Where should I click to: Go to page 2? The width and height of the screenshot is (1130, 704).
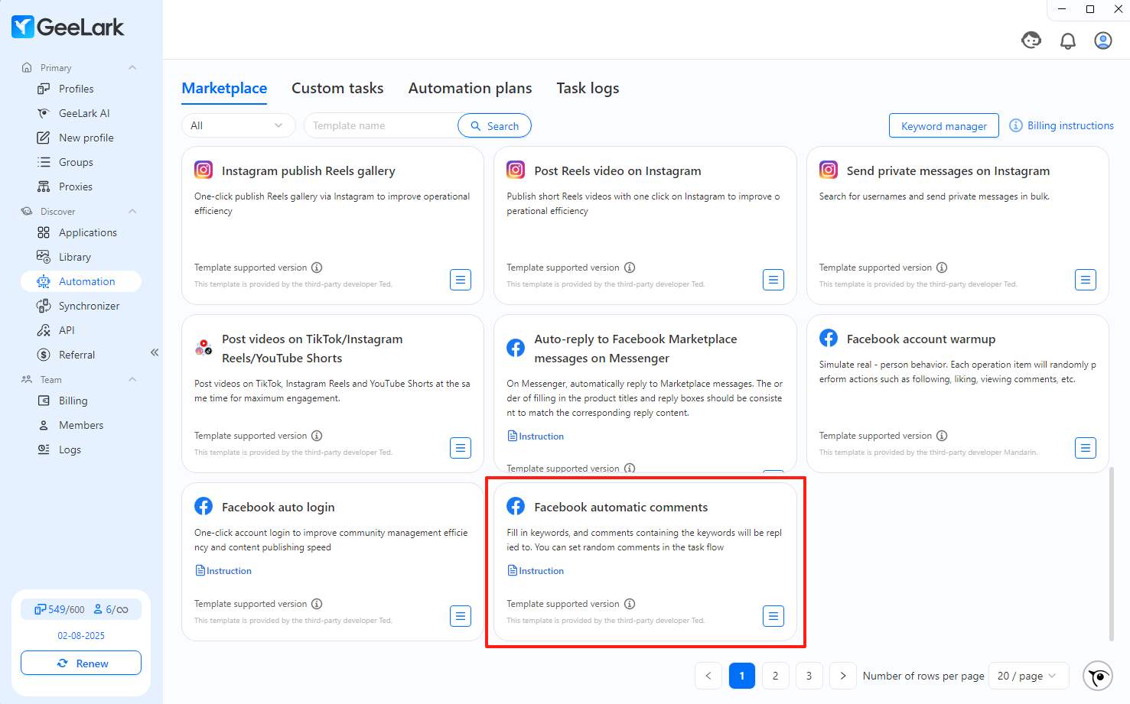(x=776, y=676)
